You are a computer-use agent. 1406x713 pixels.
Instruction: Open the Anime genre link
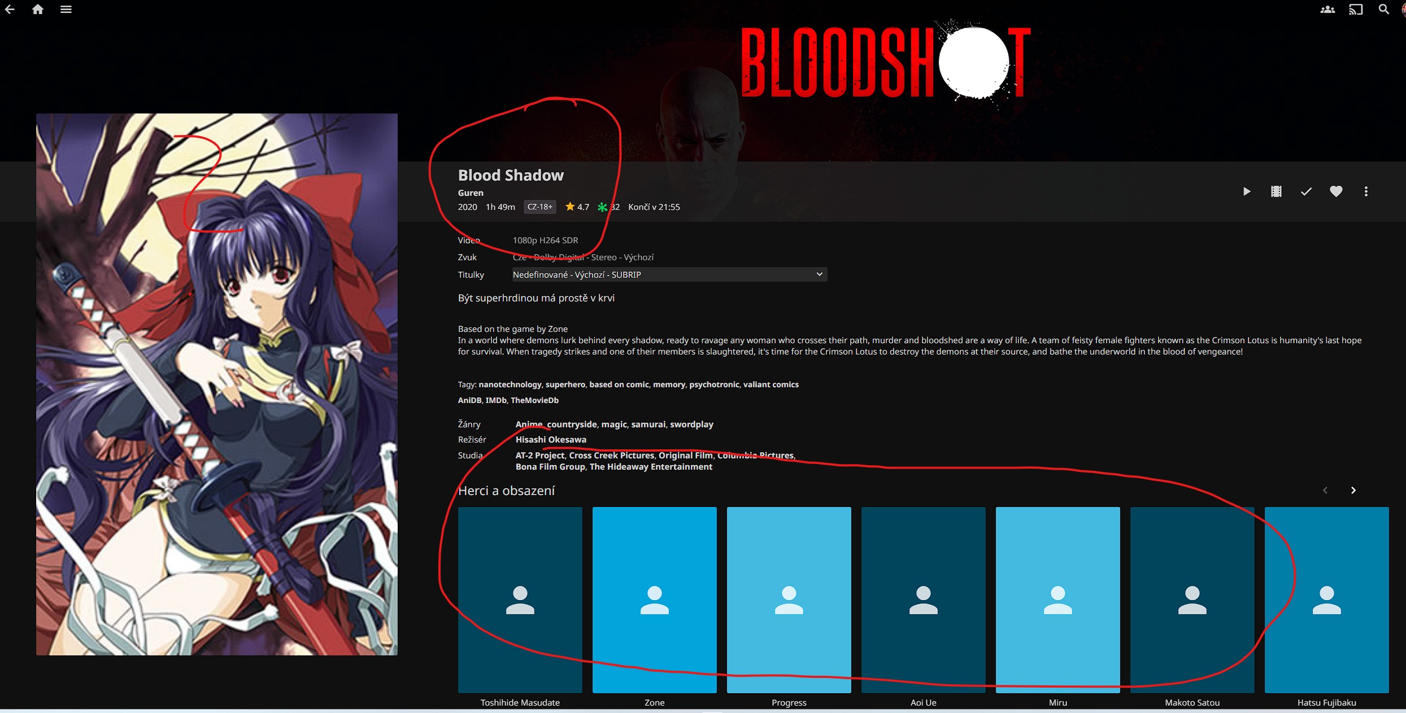click(528, 424)
